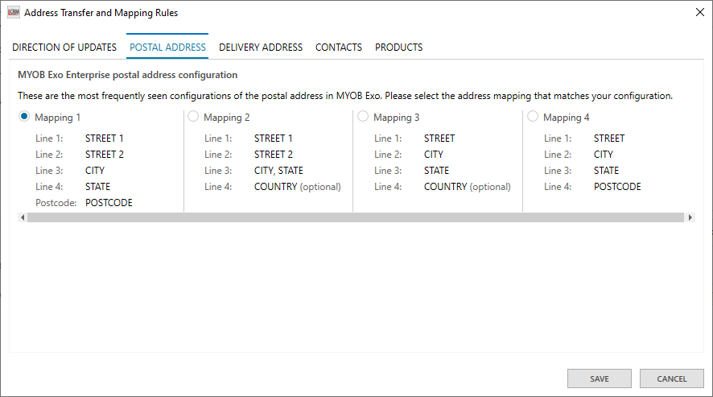Click COUNTRY (optional) under Mapping 2

(x=297, y=187)
